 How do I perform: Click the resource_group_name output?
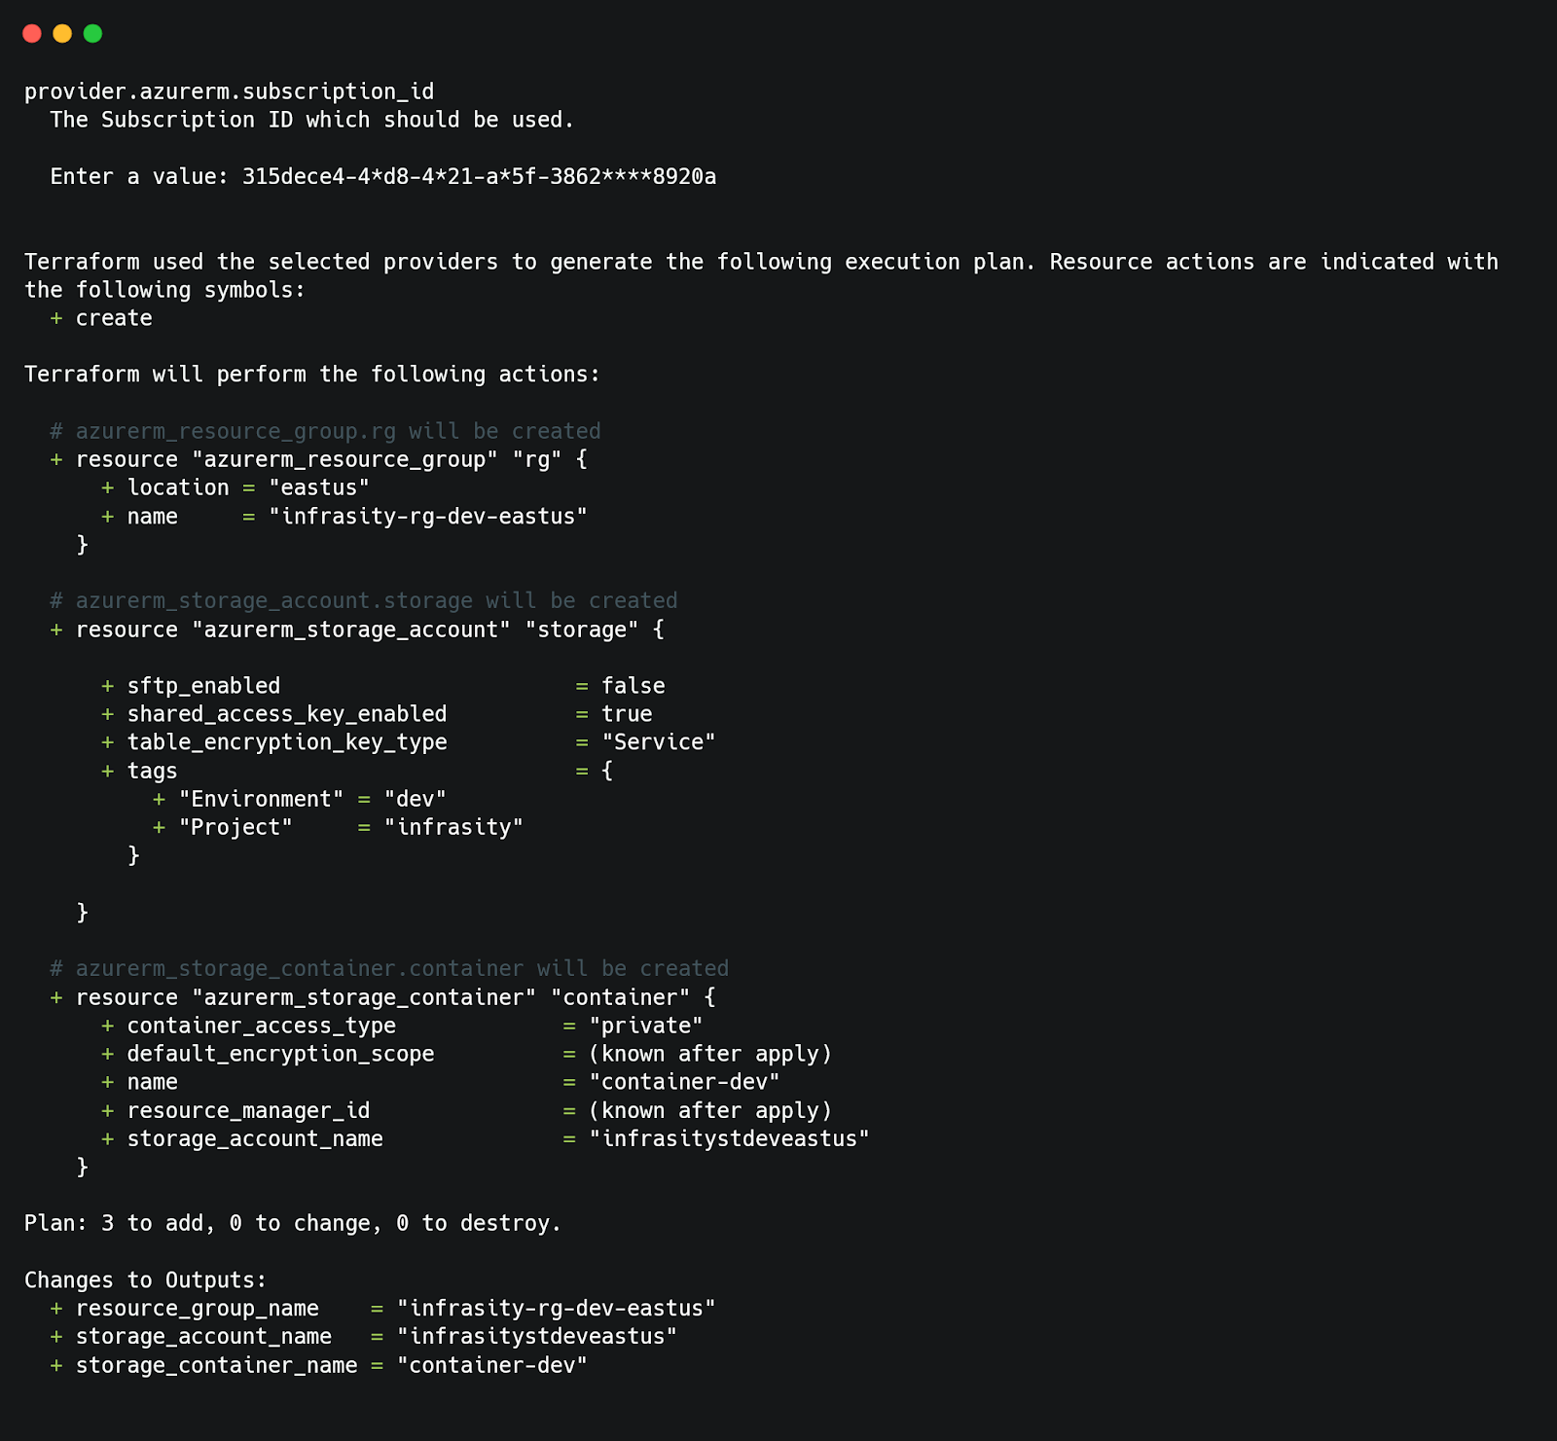(198, 1309)
